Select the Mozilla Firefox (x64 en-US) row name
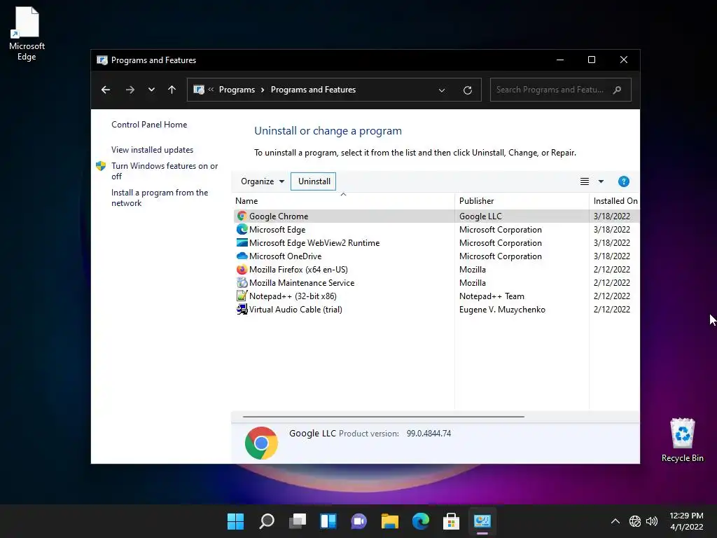 tap(298, 270)
